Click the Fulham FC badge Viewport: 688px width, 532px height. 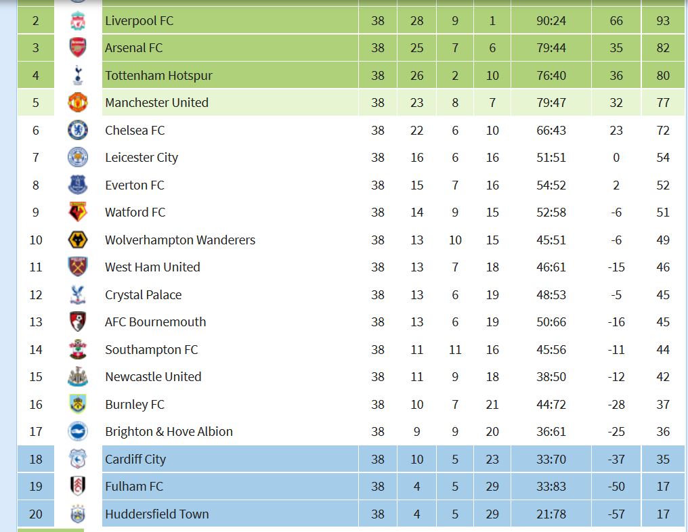tap(78, 486)
